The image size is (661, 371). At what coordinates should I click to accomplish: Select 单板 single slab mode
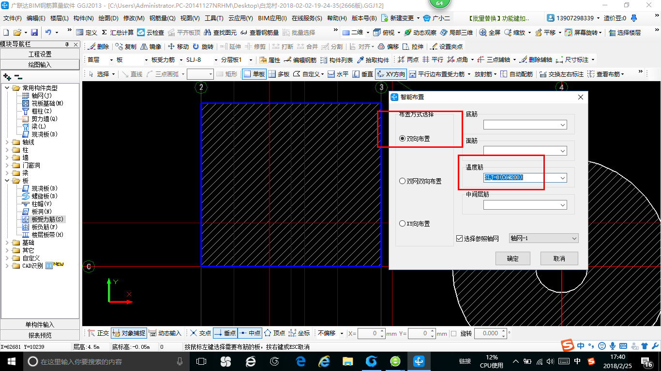[x=255, y=74]
